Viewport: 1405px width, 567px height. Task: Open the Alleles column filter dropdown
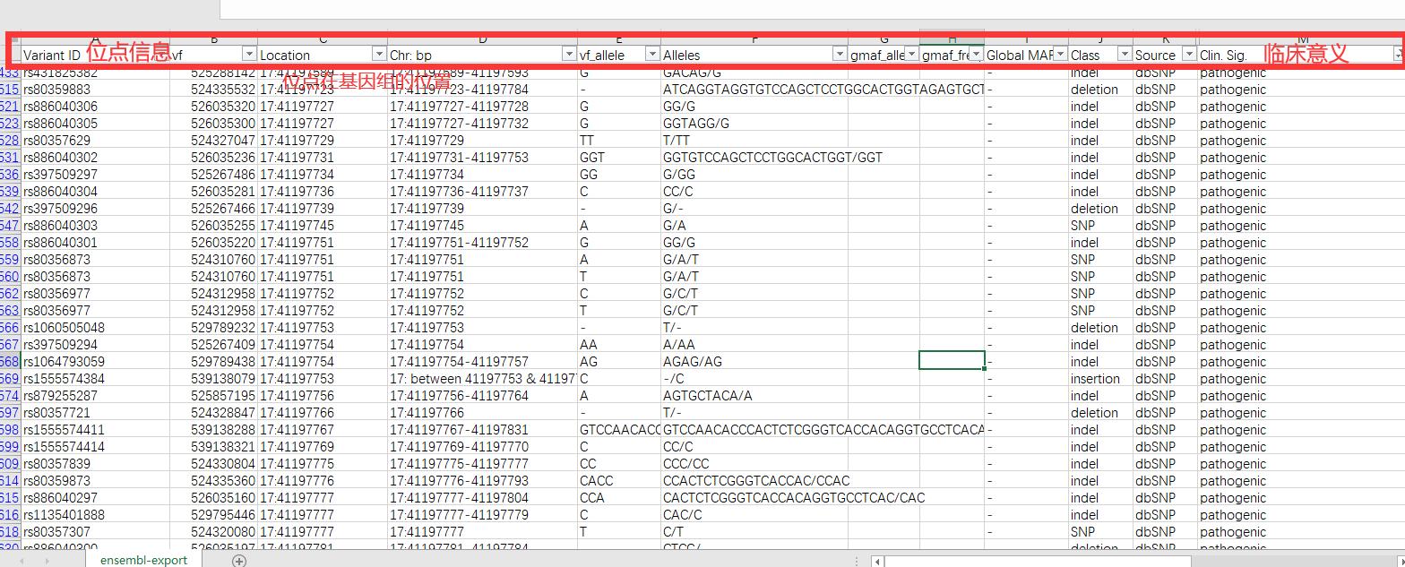pos(840,55)
